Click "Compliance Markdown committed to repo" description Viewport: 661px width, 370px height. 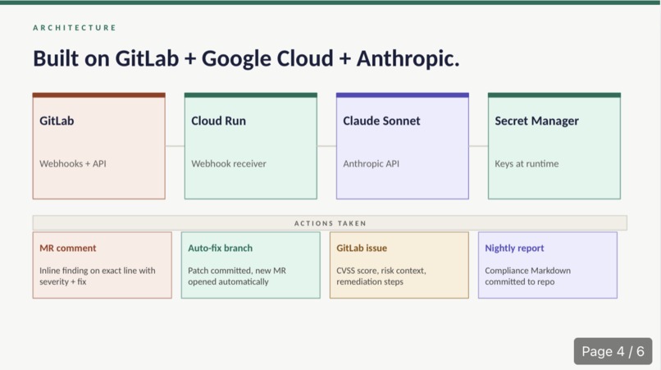click(528, 276)
